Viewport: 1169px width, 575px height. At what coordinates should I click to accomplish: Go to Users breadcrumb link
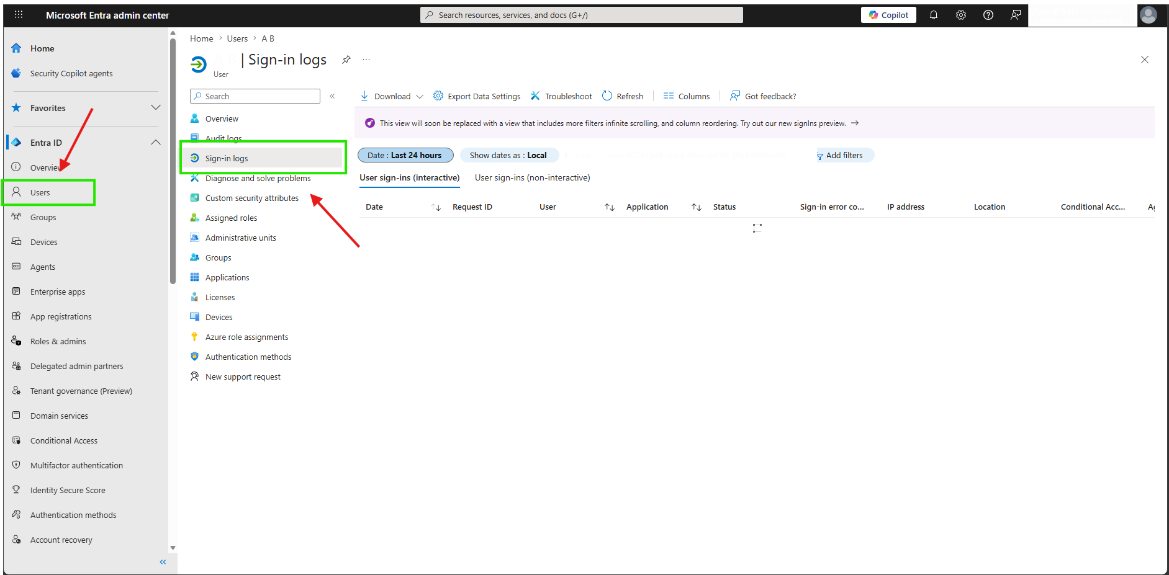point(237,38)
